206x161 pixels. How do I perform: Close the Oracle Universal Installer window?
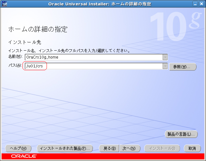[x=202, y=4]
